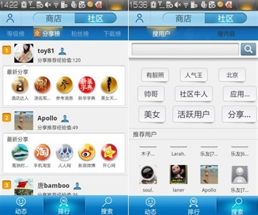This screenshot has height=215, width=258.
Task: Select the 分享... tag
Action: click(239, 114)
